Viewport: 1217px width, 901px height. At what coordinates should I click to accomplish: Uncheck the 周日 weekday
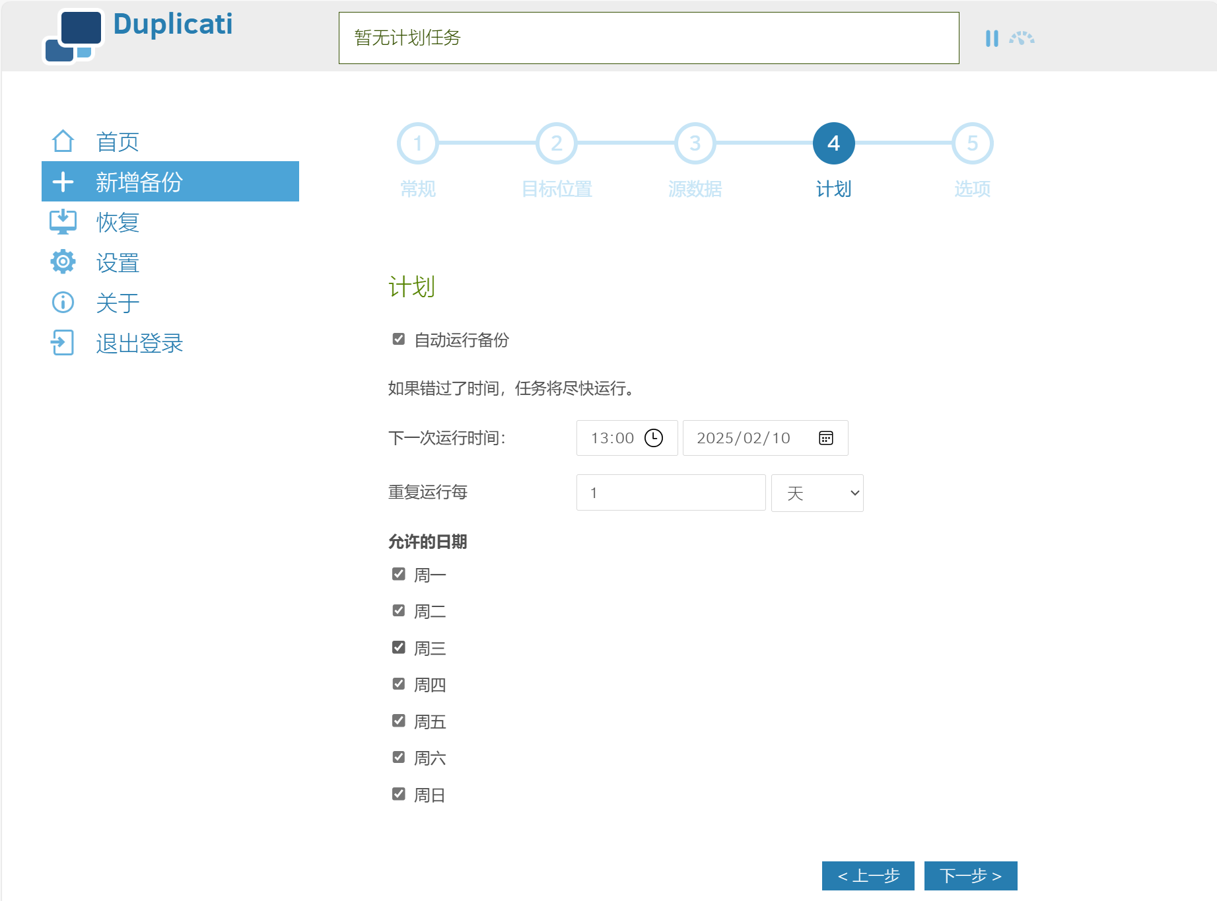(398, 793)
